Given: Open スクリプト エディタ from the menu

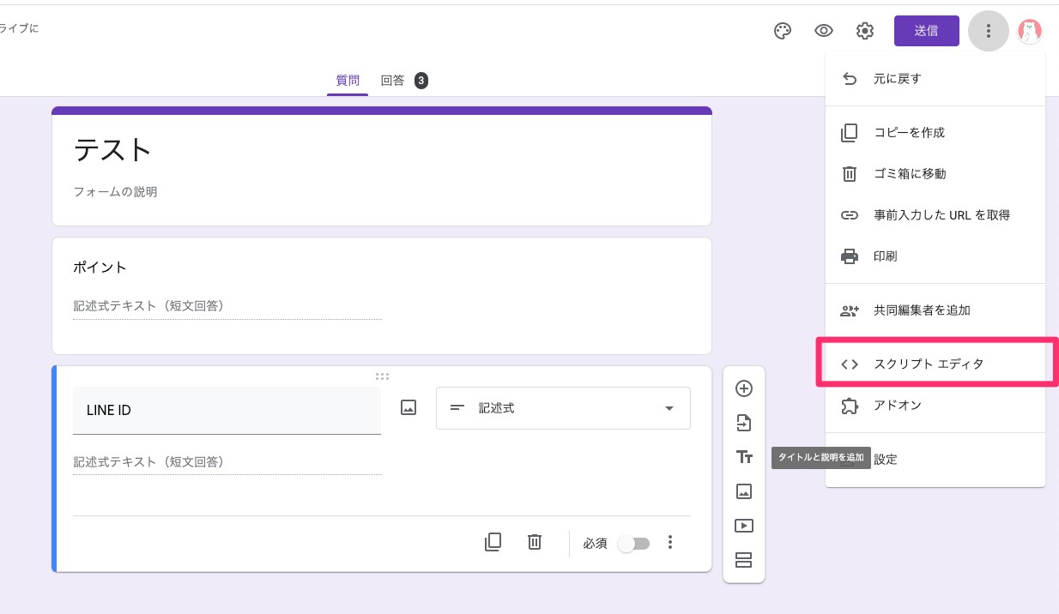Looking at the screenshot, I should point(935,364).
